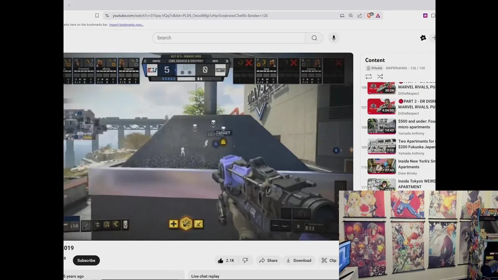Download the video
Viewport: 498px width, 280px height.
click(298, 261)
